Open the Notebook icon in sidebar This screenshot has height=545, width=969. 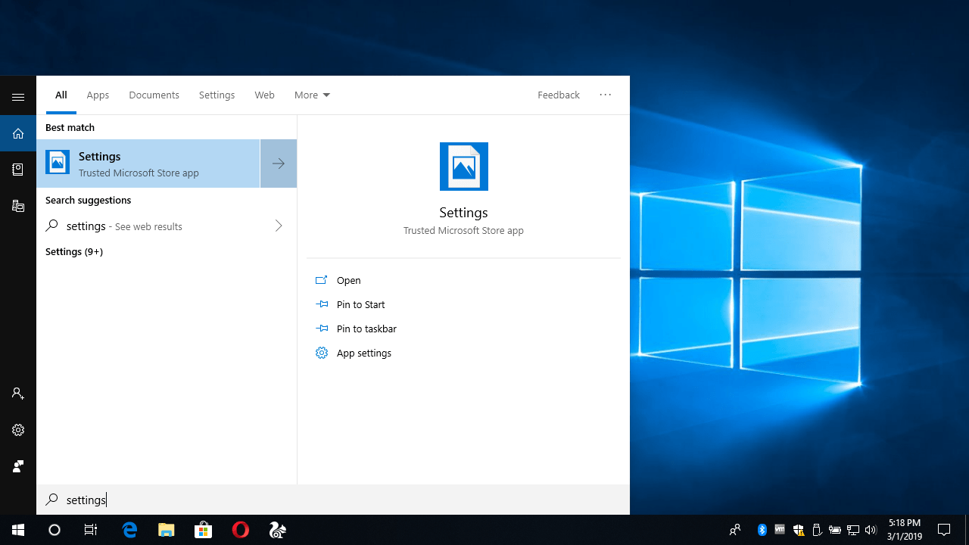point(18,170)
